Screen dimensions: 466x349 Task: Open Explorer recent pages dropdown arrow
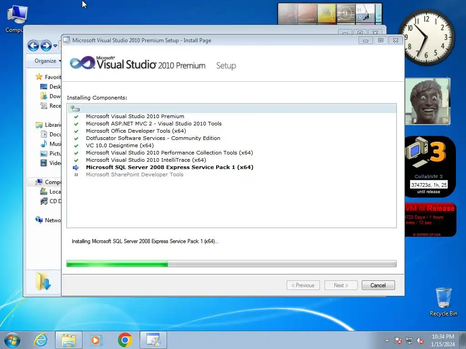click(55, 46)
